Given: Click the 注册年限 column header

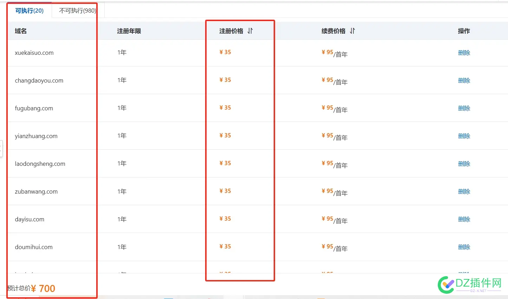Looking at the screenshot, I should pos(129,31).
